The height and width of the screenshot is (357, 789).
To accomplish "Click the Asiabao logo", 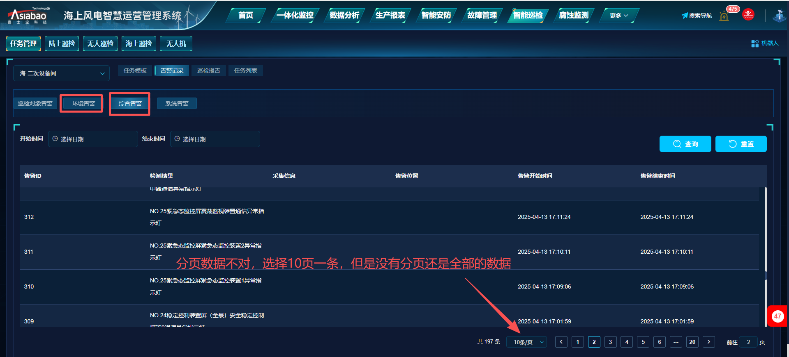I will tap(28, 16).
